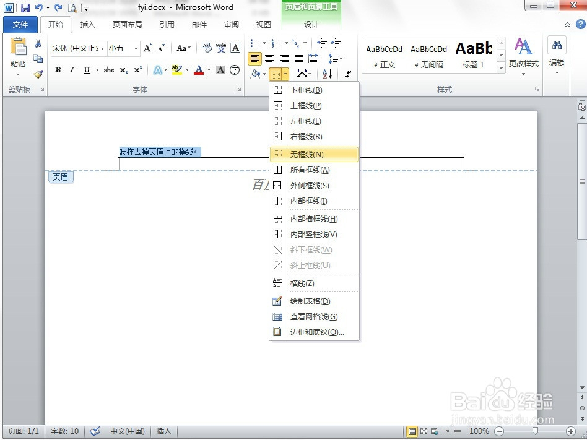Switch to the 插入 ribbon tab
Viewport: 587px width, 440px height.
(87, 25)
